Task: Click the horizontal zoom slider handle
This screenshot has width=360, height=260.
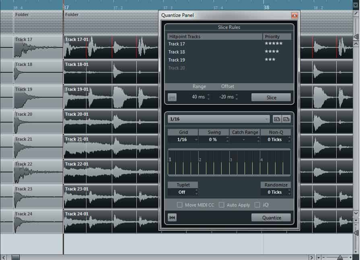Action: coord(340,257)
